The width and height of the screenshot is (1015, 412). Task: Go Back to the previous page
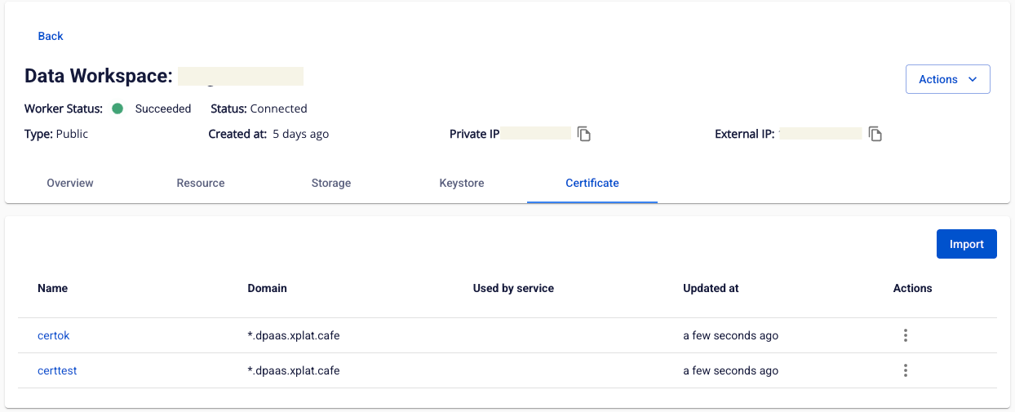(x=51, y=36)
